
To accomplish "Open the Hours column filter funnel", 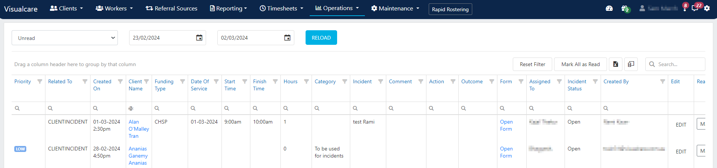I will point(306,81).
